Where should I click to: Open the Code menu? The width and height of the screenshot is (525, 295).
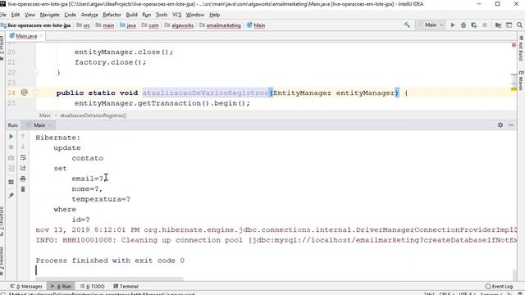click(70, 15)
